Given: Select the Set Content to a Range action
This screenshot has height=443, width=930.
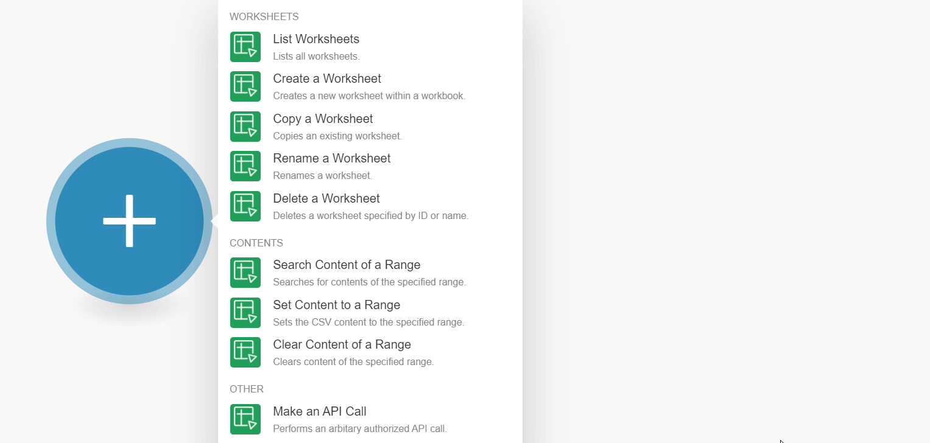Looking at the screenshot, I should pos(337,305).
